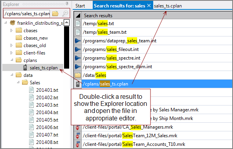This screenshot has height=149, width=233.
Task: Select 201403.txt in Explorer tree
Action: (x=47, y=105)
